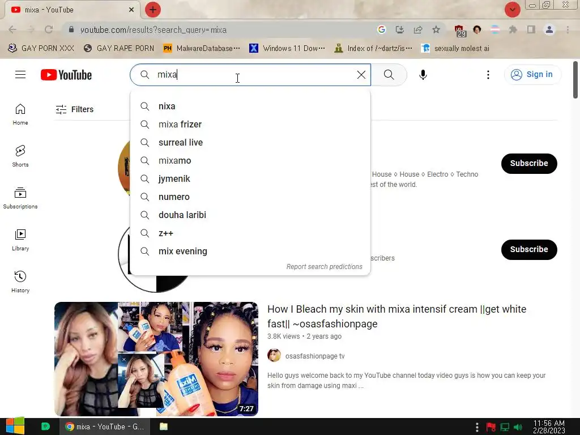Select the 'mixa - YouTube' browser tab
Image resolution: width=580 pixels, height=435 pixels.
pos(72,10)
